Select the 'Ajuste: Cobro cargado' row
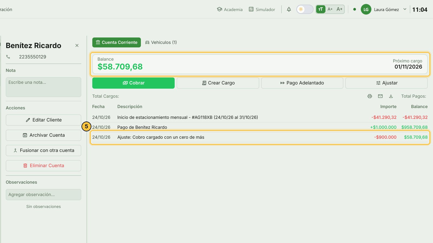Image resolution: width=433 pixels, height=243 pixels. (x=260, y=137)
